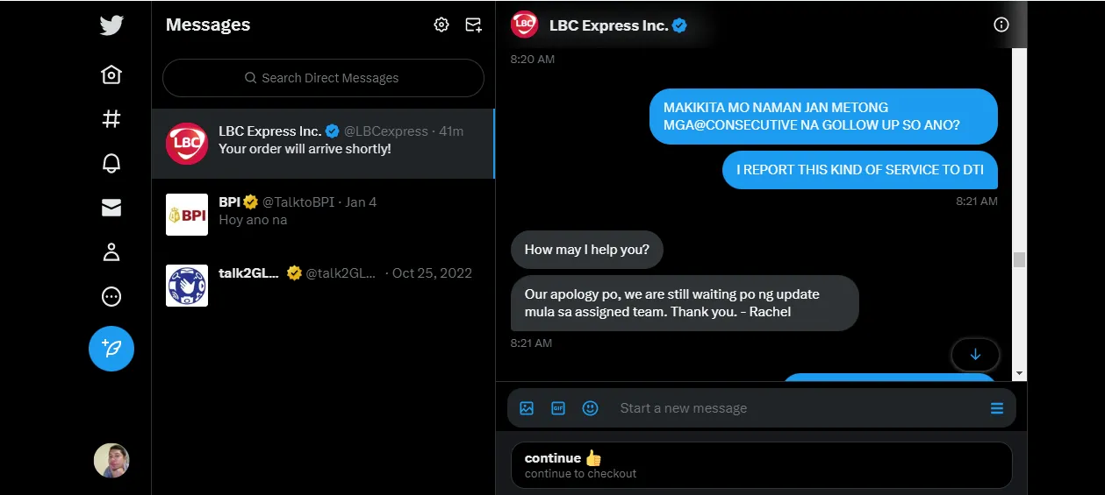Open the Notifications bell icon
This screenshot has width=1105, height=495.
(111, 164)
